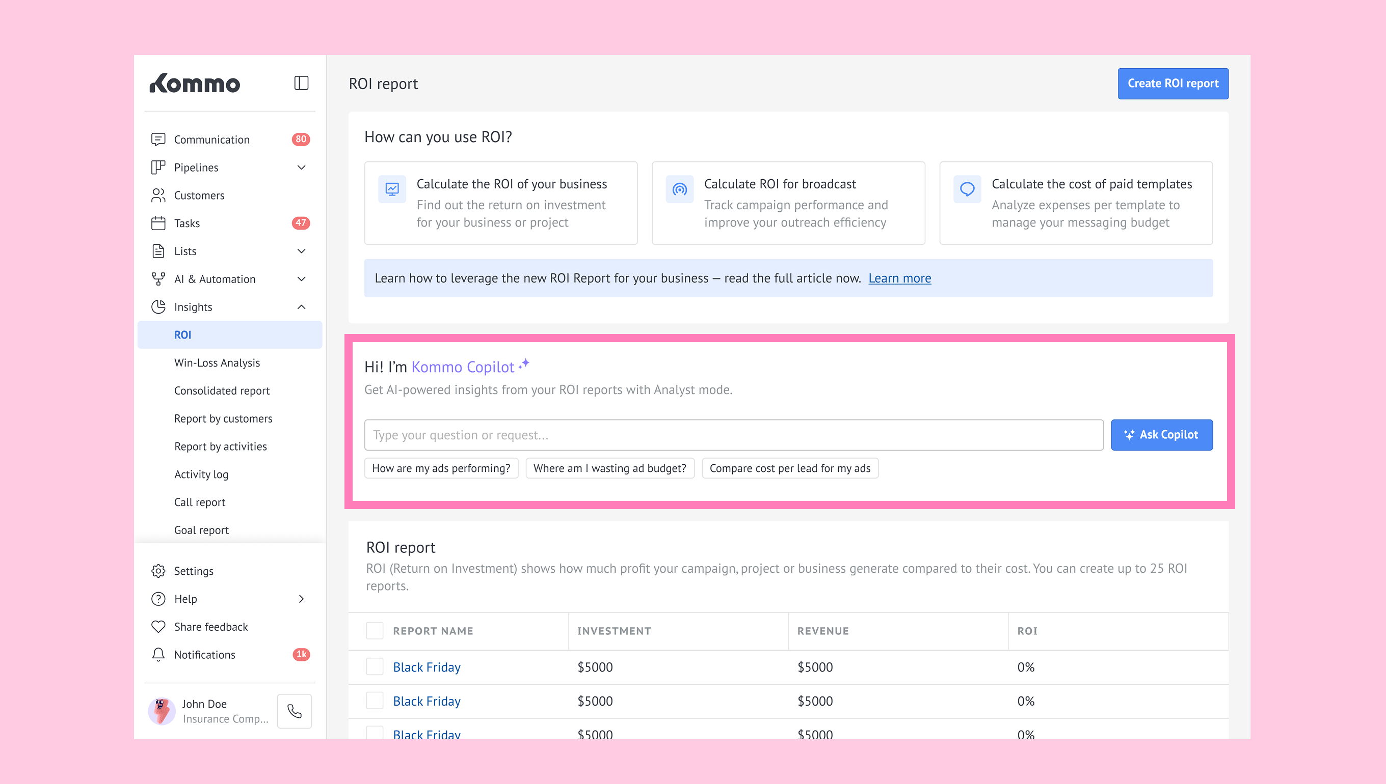This screenshot has width=1386, height=784.
Task: Click the Tasks calendar icon
Action: [x=158, y=223]
